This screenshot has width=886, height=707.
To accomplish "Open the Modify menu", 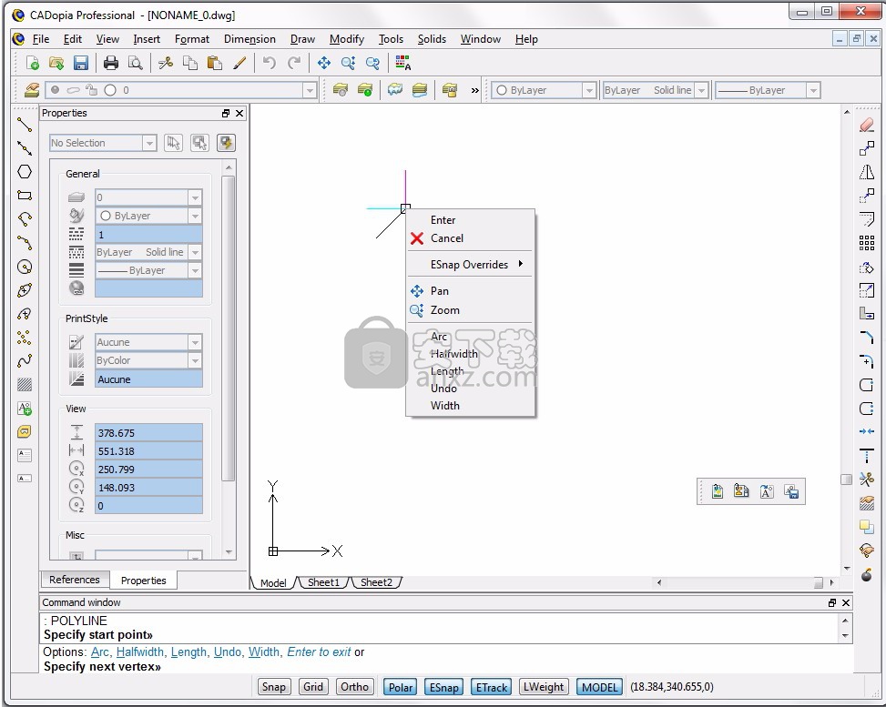I will (x=347, y=39).
